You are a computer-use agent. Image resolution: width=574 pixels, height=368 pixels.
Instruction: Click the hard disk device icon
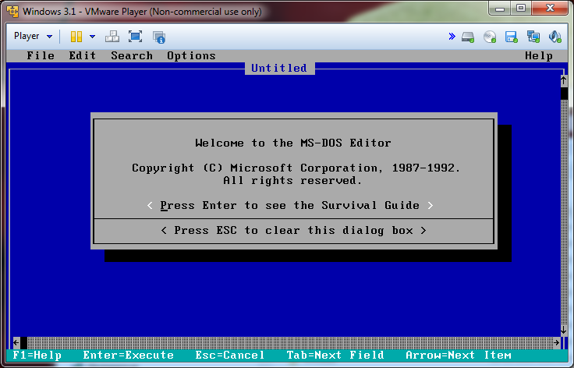coord(468,37)
